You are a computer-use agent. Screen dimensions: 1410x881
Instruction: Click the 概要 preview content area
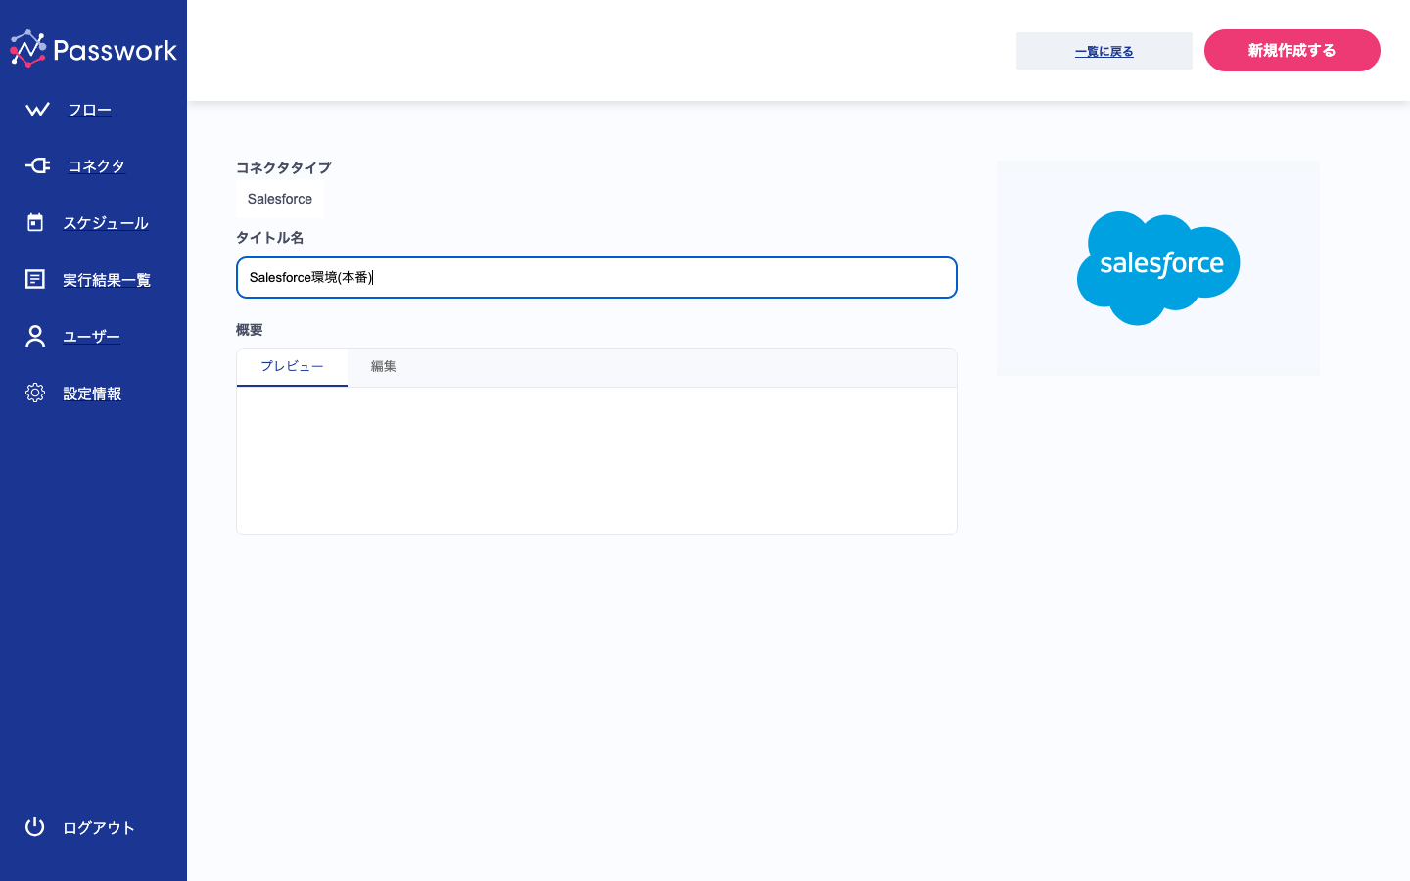(x=596, y=461)
